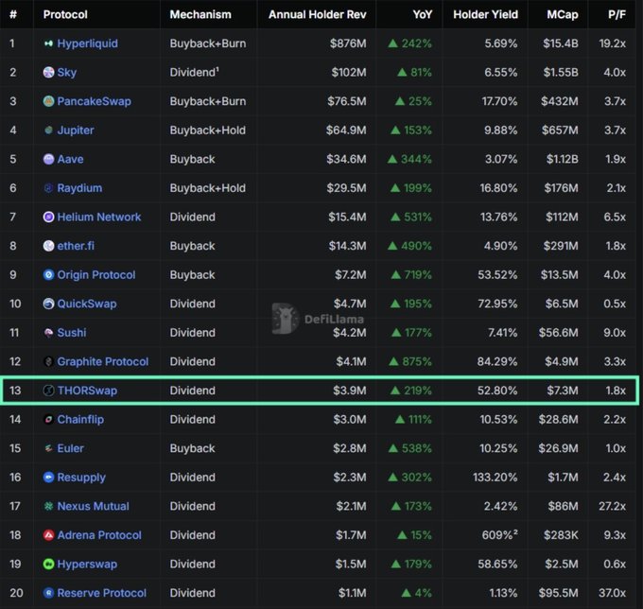Select Graphite Protocol's 875% YoY value
The image size is (643, 609).
(410, 361)
